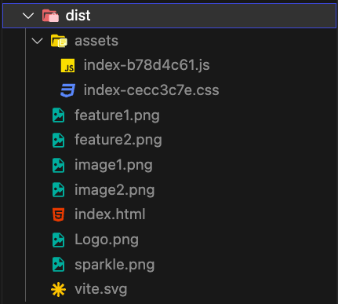
Task: Click the yellow assets folder icon
Action: (59, 41)
